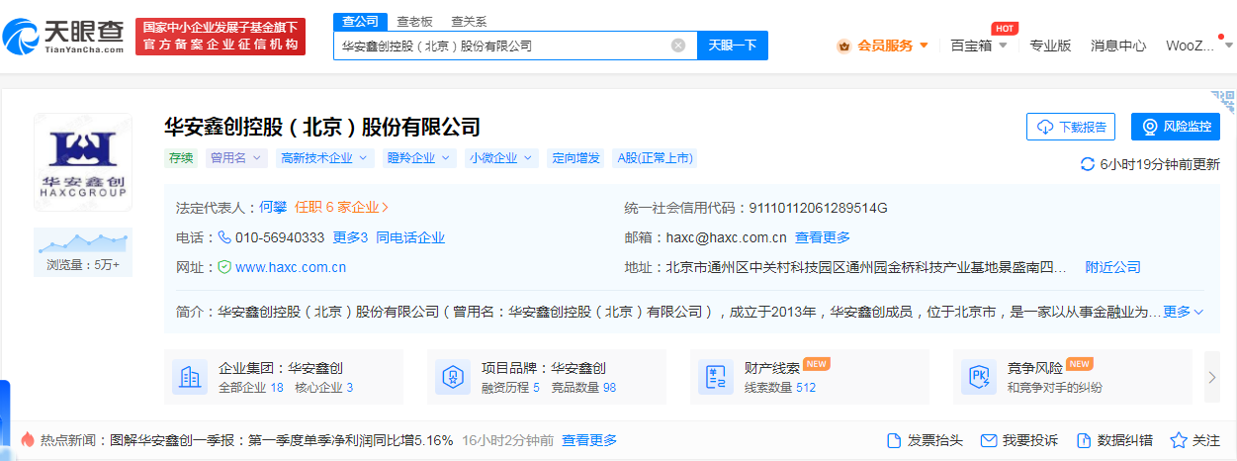Switch to the 查关系 tab
This screenshot has height=461, width=1237.
point(469,21)
